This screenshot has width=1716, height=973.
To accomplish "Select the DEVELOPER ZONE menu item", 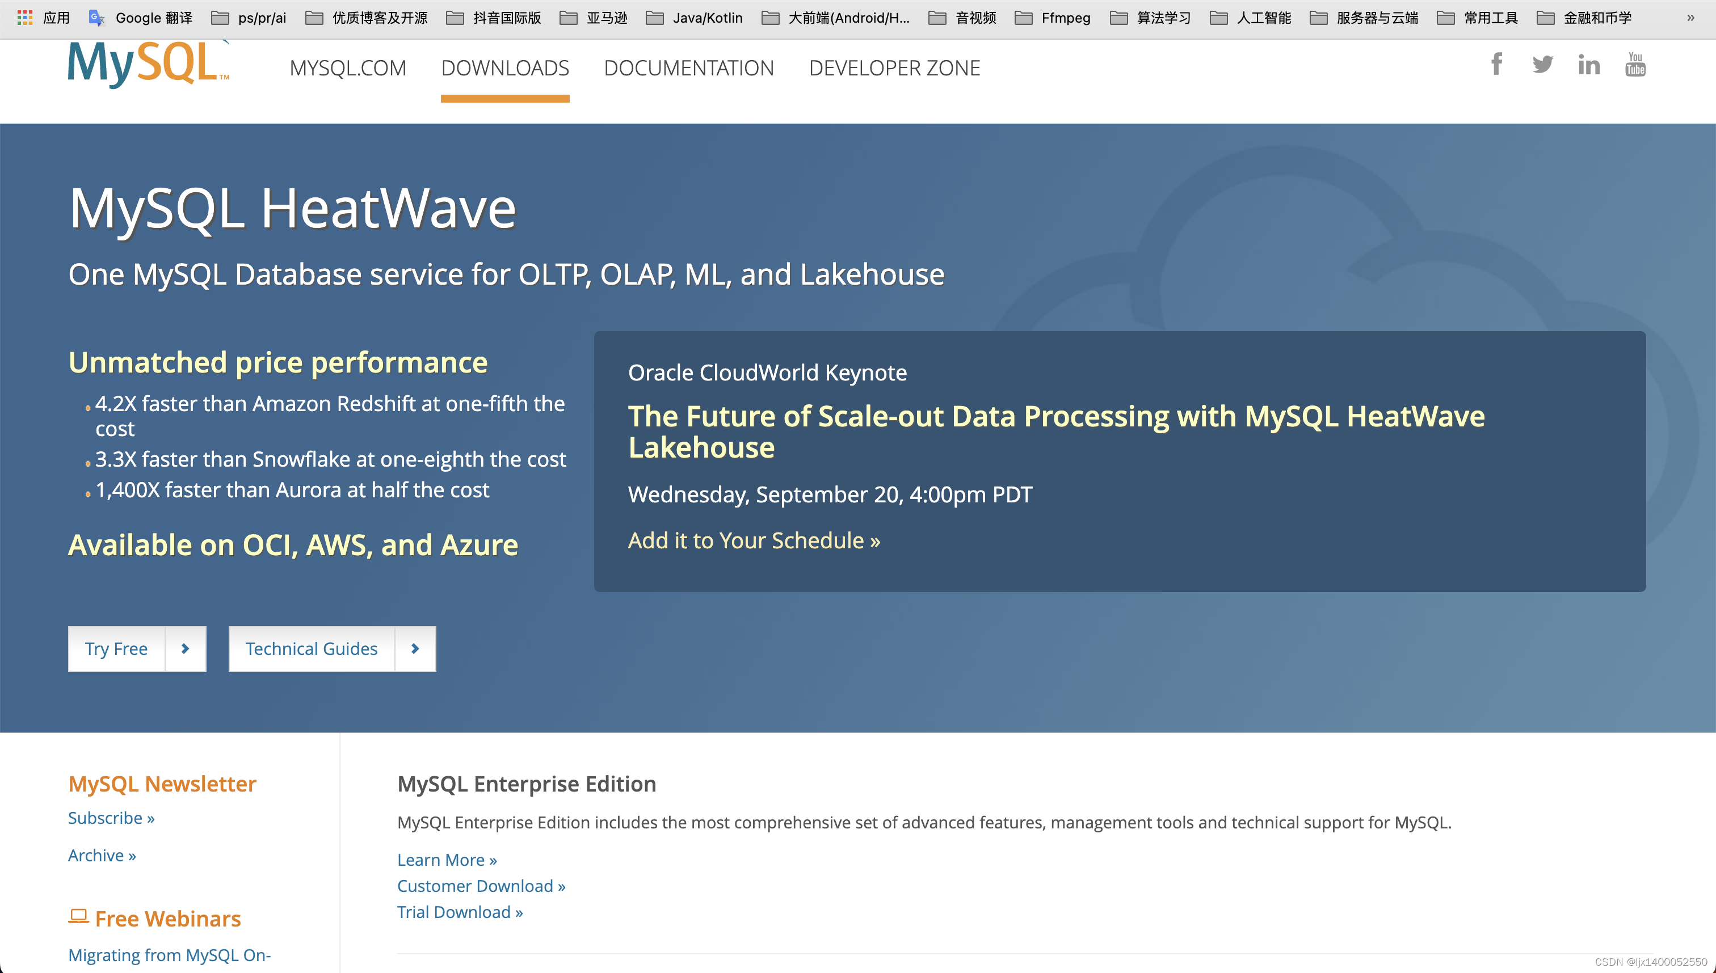I will coord(894,67).
